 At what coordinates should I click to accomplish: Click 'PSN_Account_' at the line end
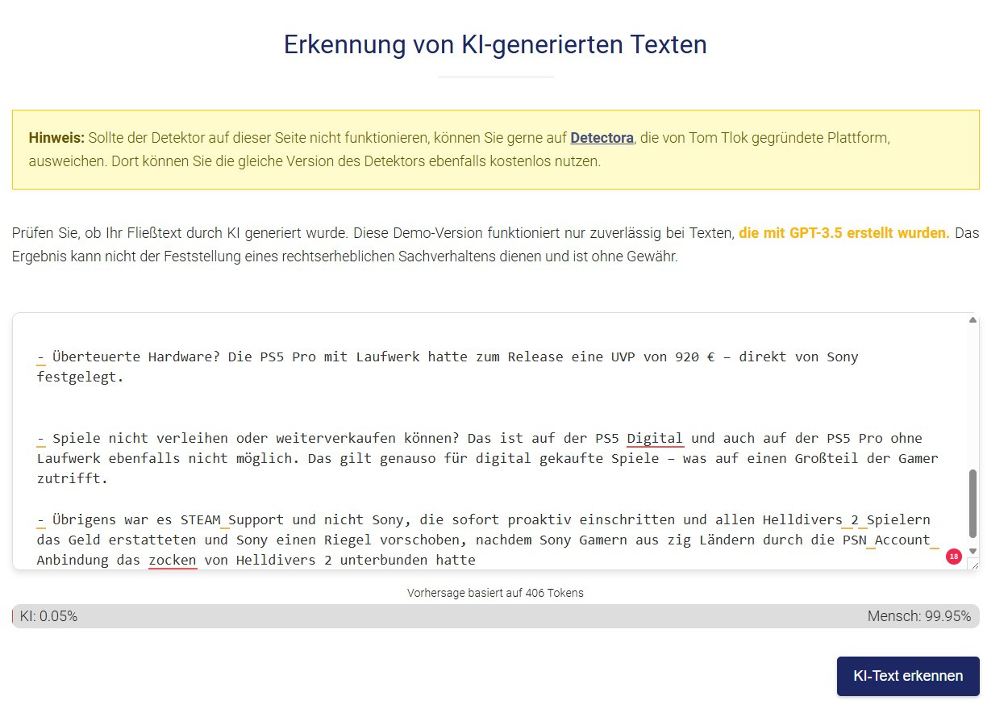point(891,540)
